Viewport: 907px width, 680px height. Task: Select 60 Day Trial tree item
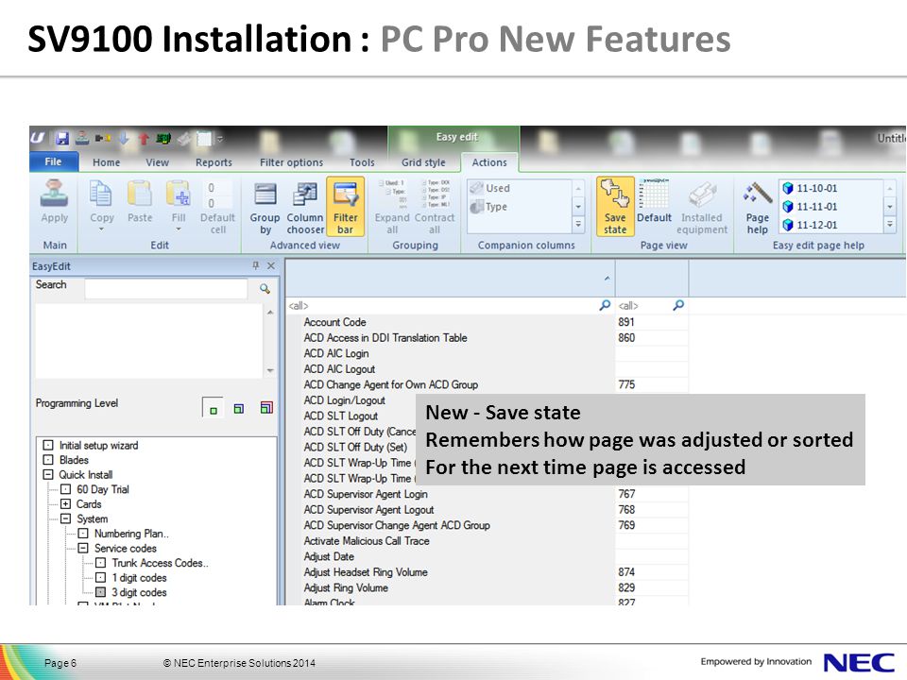coord(103,489)
